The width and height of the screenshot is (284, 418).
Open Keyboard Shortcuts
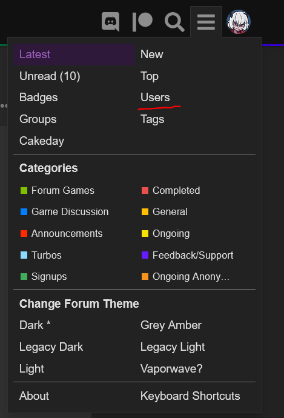tap(190, 396)
